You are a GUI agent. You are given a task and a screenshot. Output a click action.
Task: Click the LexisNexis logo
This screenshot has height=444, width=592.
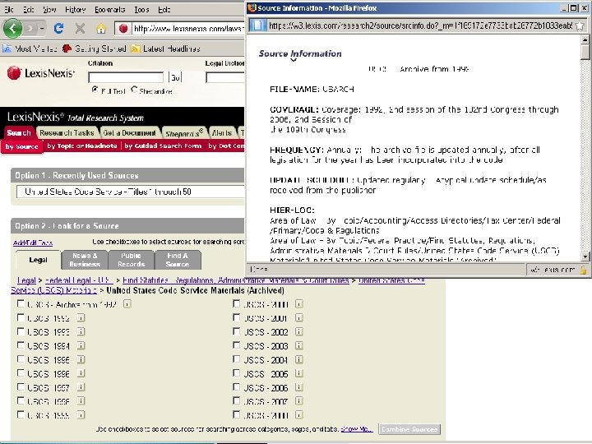pyautogui.click(x=41, y=73)
